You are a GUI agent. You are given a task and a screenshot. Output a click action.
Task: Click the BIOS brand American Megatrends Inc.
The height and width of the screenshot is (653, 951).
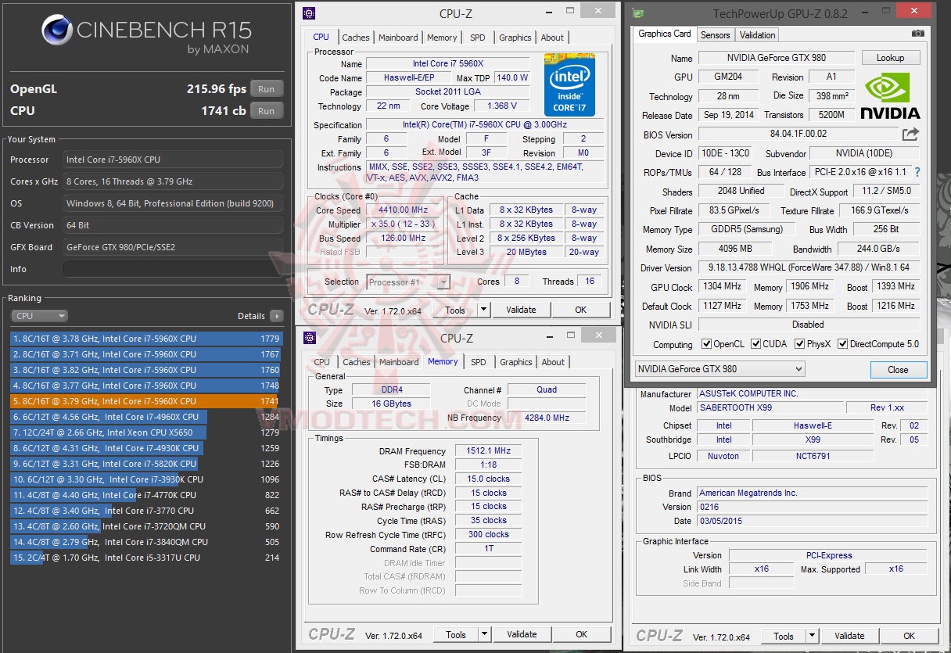pyautogui.click(x=813, y=493)
